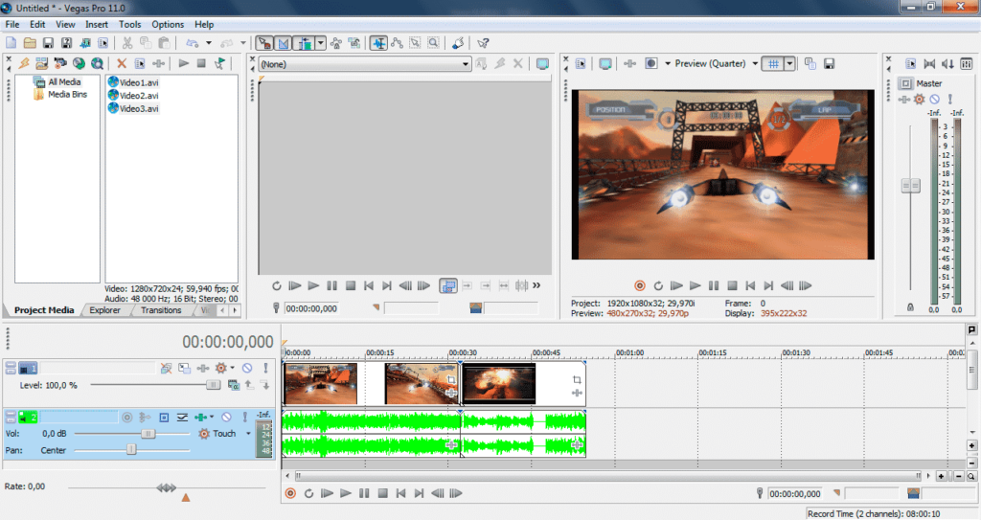Screen dimensions: 981x520
Task: Click Downmix output icon in Master
Action: click(x=929, y=64)
